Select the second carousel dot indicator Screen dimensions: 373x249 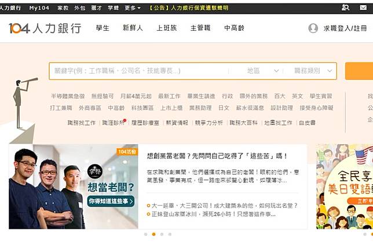pos(154,235)
